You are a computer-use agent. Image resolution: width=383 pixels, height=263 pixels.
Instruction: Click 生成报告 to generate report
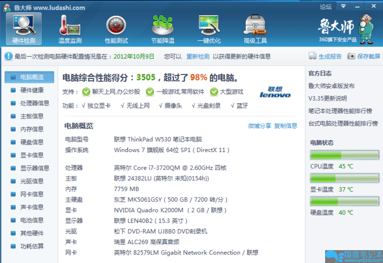(325, 57)
